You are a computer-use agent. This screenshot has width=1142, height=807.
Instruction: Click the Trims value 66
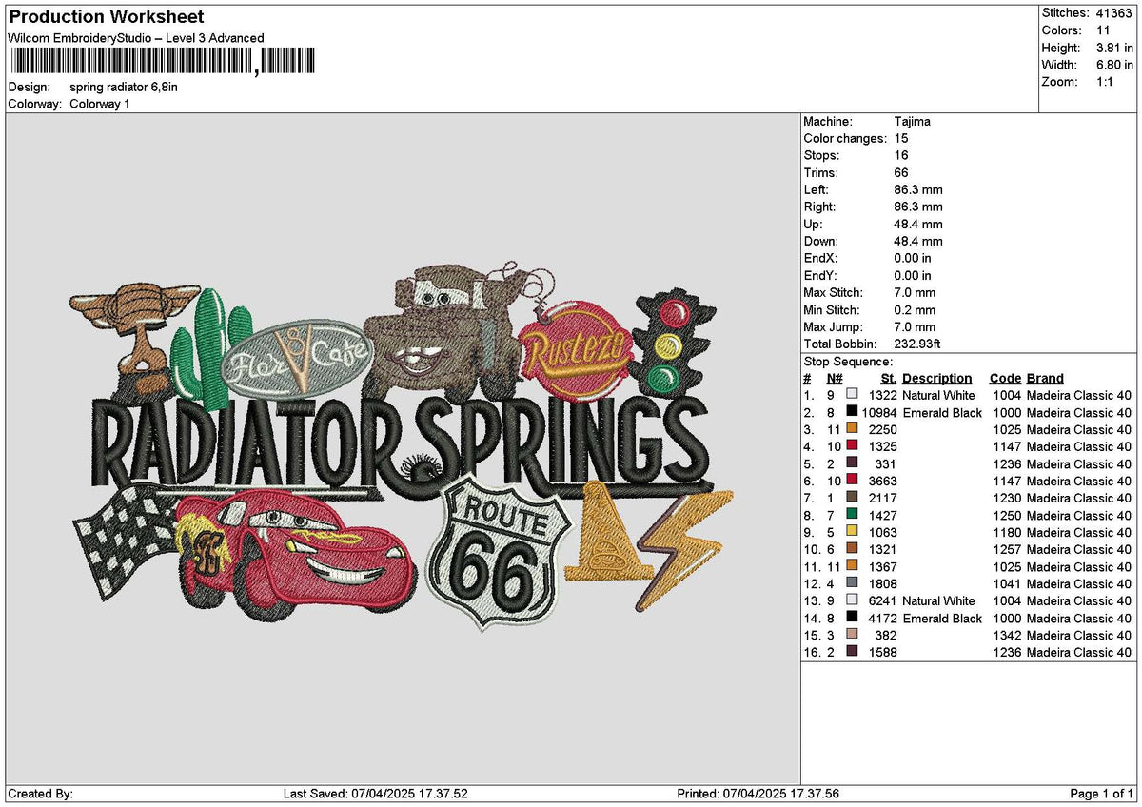901,172
